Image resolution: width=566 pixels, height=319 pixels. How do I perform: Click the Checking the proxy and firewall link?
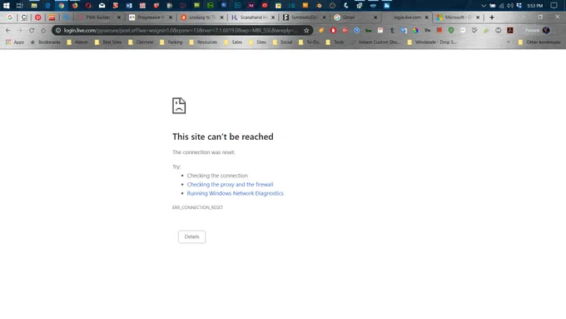pyautogui.click(x=230, y=185)
